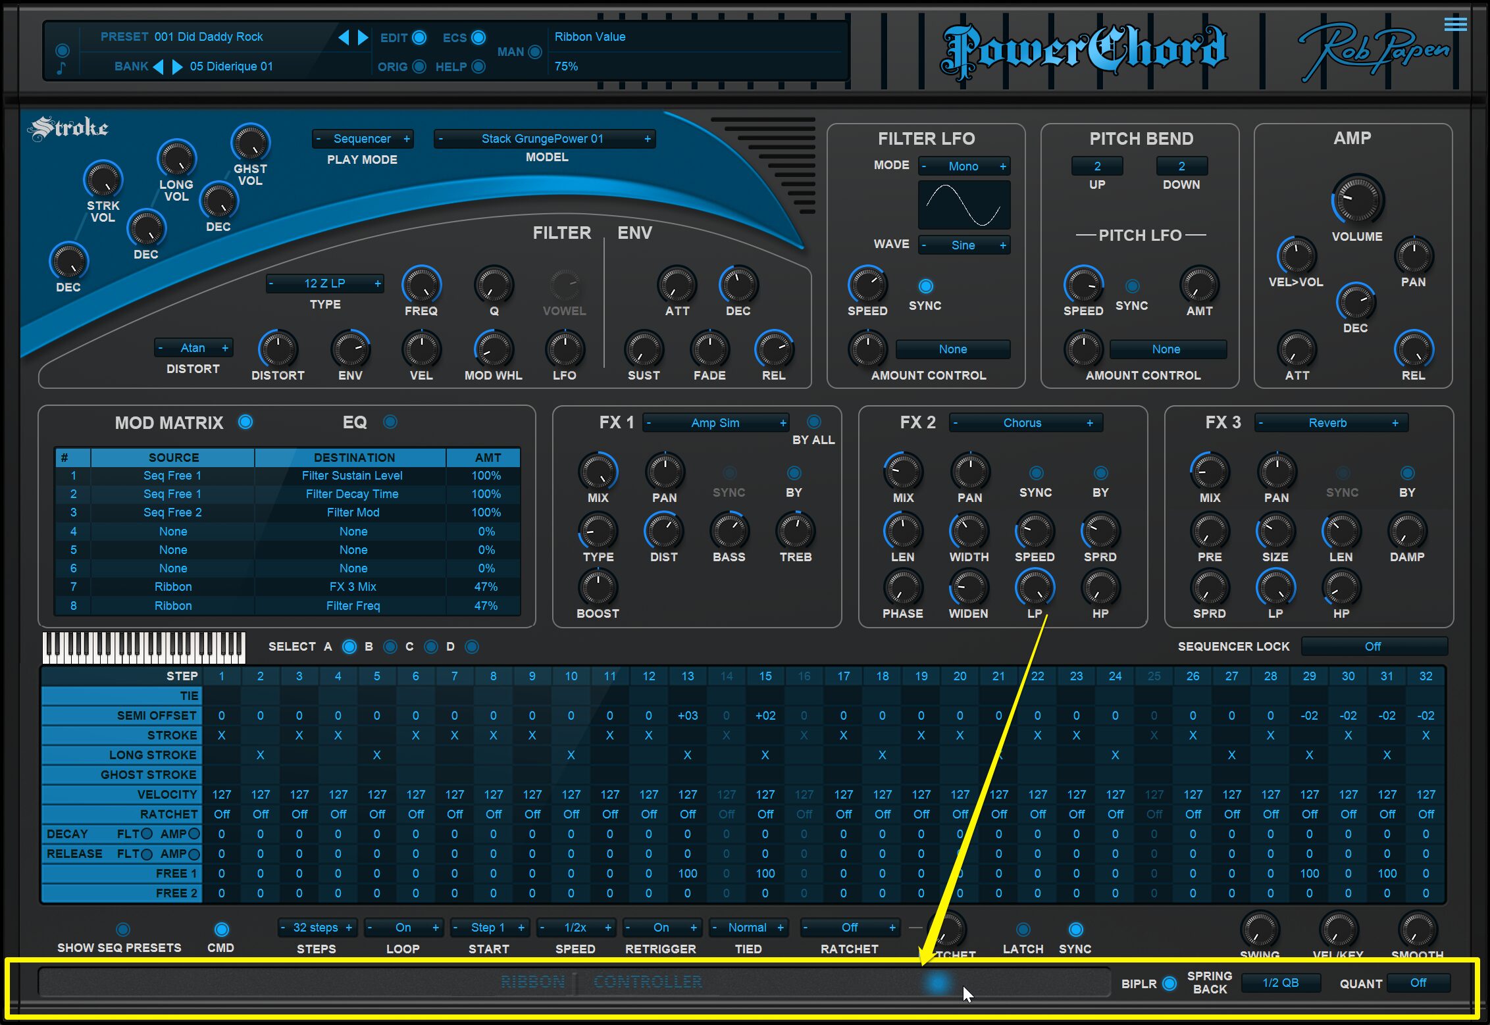Open the Filter LFO MODE Mono dropdown

[963, 166]
